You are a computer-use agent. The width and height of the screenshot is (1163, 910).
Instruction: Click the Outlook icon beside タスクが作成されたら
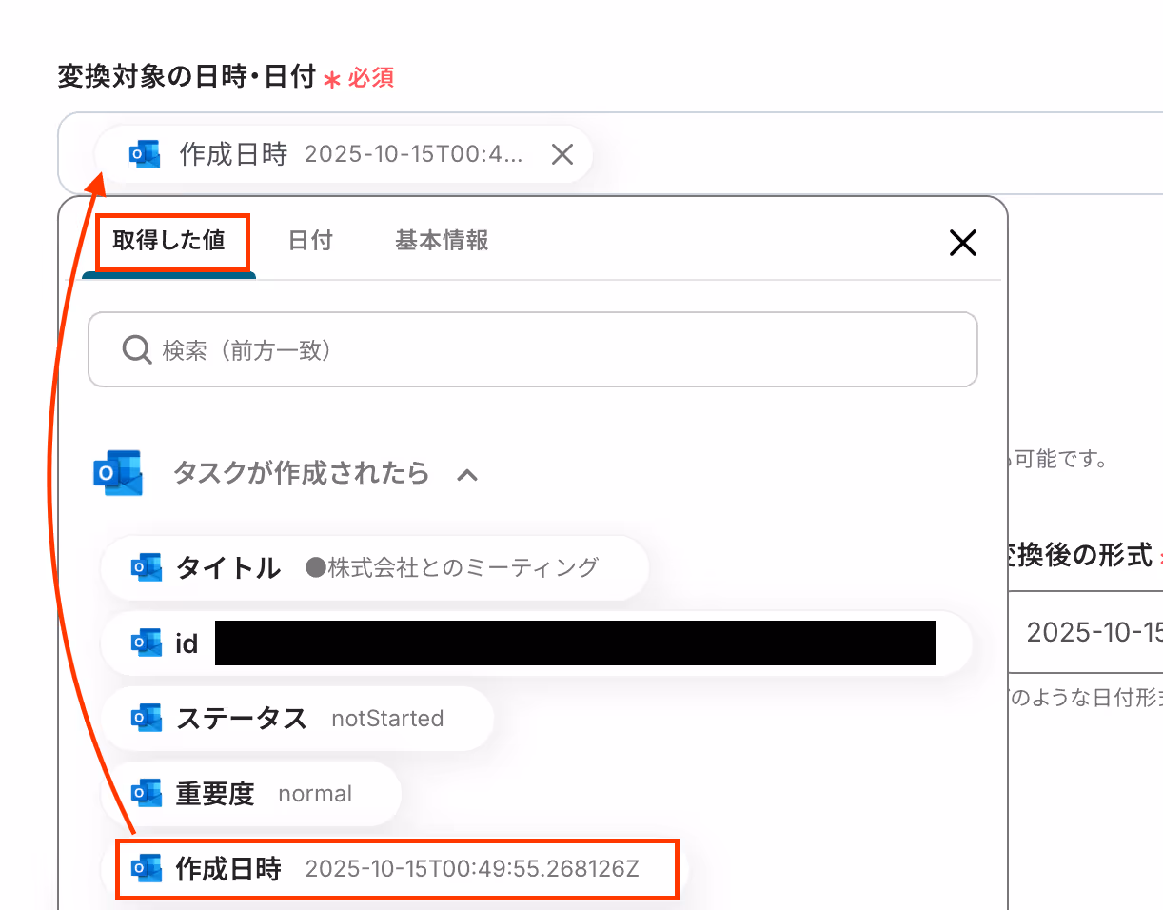[x=118, y=473]
